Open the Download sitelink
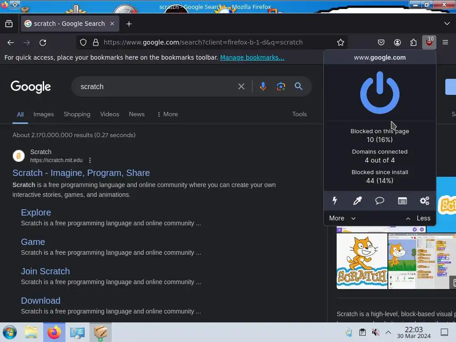 click(x=41, y=301)
